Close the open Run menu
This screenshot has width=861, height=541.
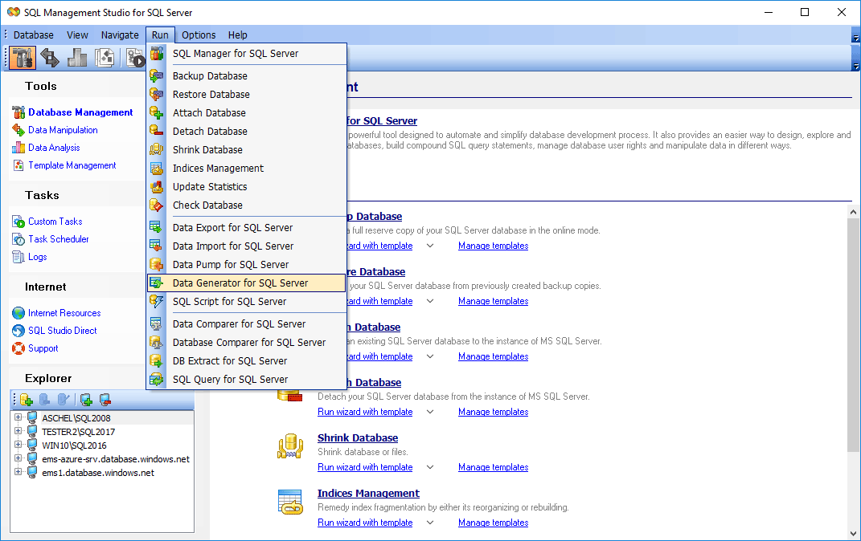160,35
